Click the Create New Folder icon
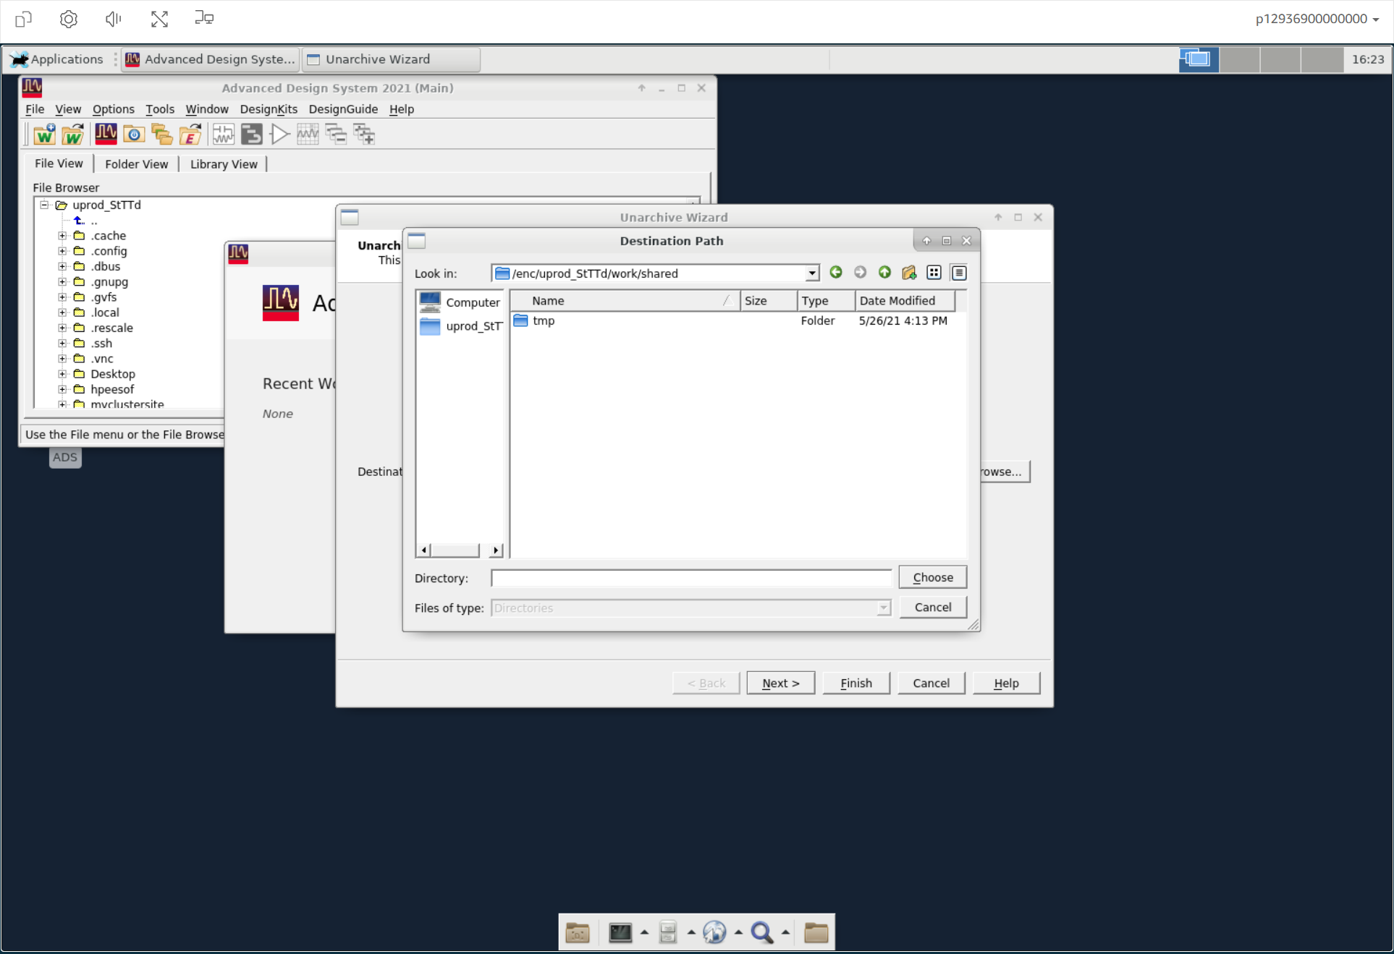Image resolution: width=1394 pixels, height=954 pixels. pyautogui.click(x=909, y=273)
